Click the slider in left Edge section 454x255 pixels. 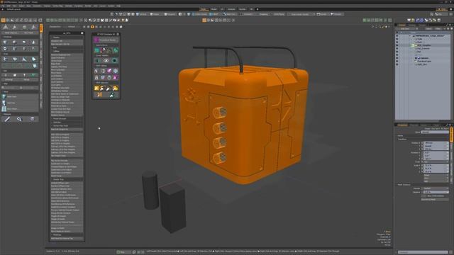pyautogui.click(x=21, y=87)
